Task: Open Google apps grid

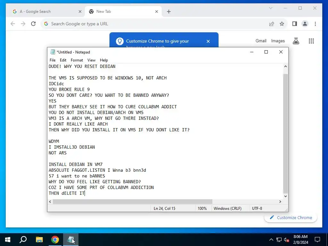Action: [x=311, y=41]
